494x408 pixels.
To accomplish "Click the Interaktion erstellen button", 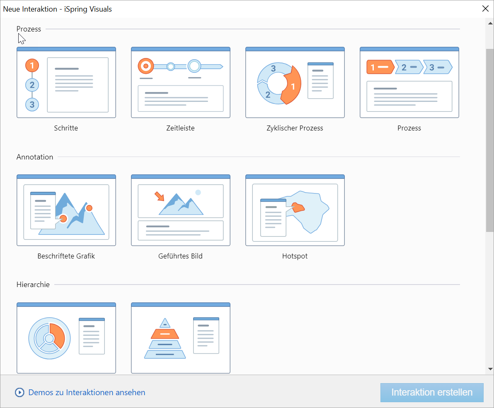I will (432, 393).
